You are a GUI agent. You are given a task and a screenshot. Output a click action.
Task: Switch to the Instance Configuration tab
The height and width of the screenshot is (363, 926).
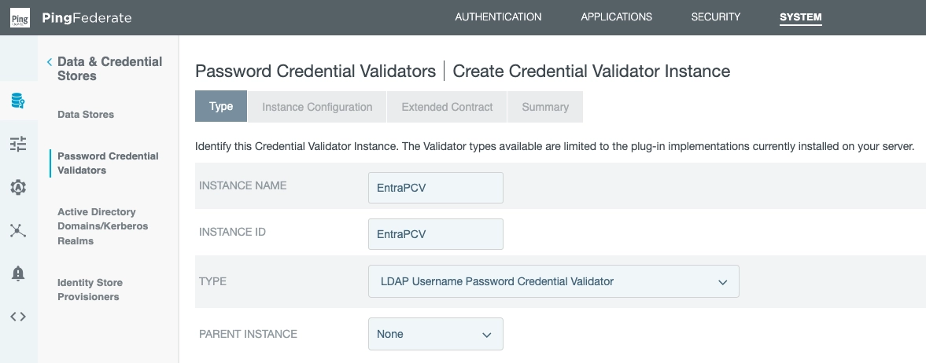point(317,107)
